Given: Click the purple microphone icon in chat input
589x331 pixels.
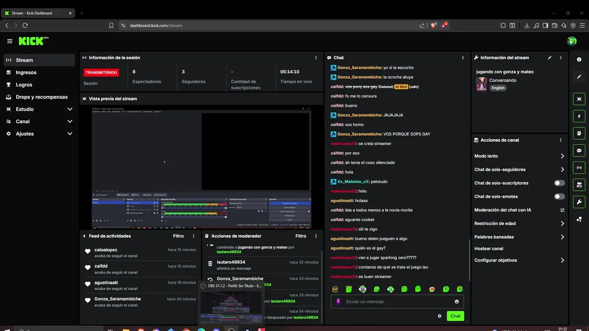Looking at the screenshot, I should pos(338,302).
